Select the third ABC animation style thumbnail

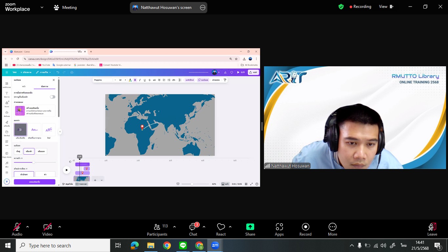49,130
